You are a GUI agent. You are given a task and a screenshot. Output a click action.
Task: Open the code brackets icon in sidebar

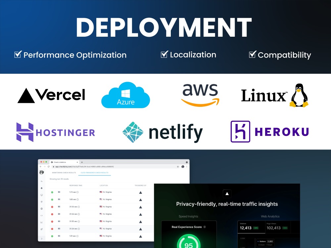[x=42, y=216]
